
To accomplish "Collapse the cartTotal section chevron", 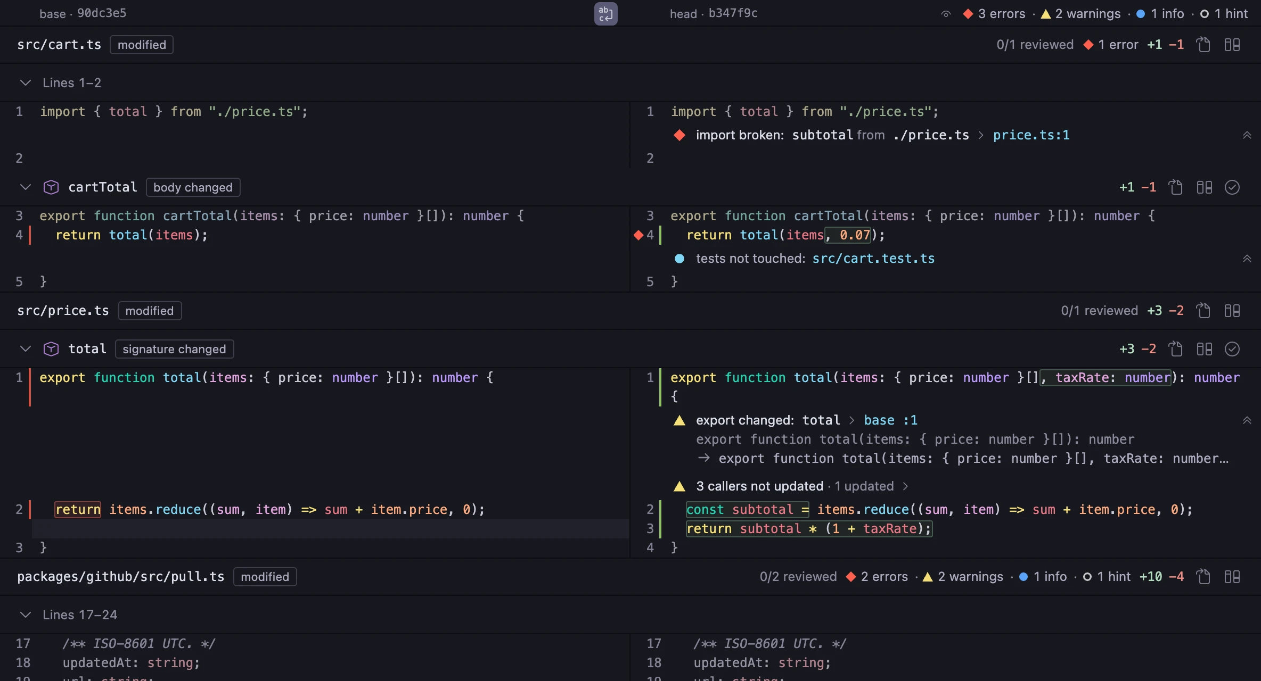I will coord(25,187).
